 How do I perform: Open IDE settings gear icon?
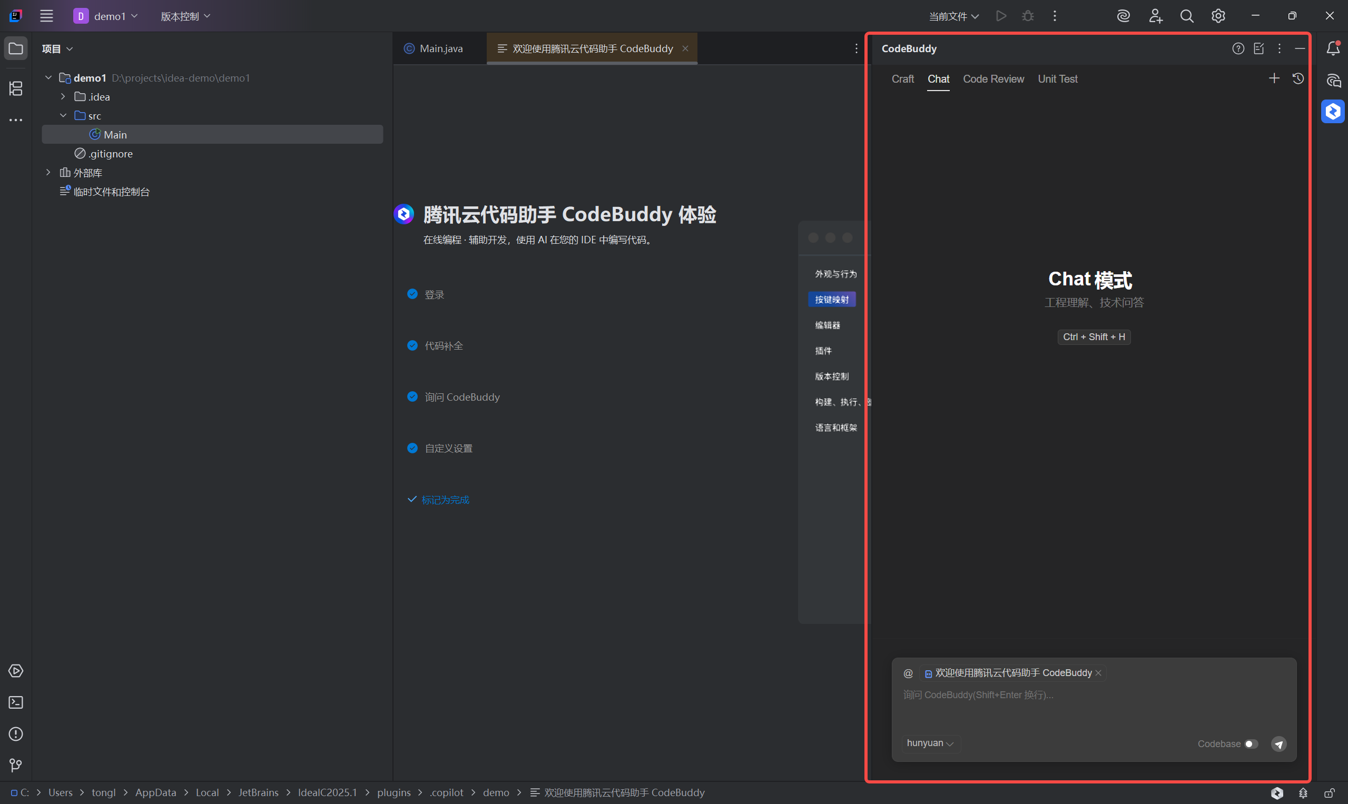pos(1218,16)
